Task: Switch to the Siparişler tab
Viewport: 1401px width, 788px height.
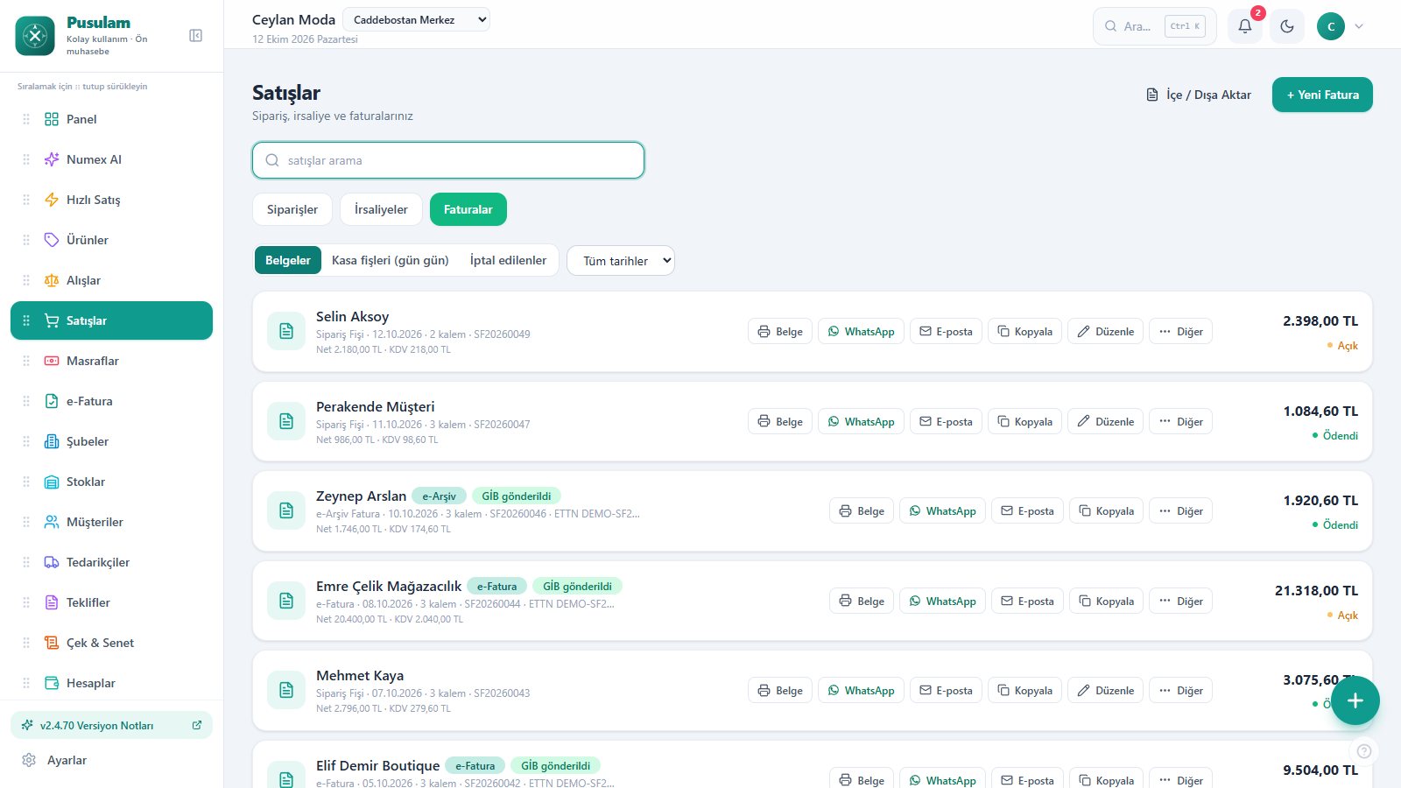Action: point(292,209)
